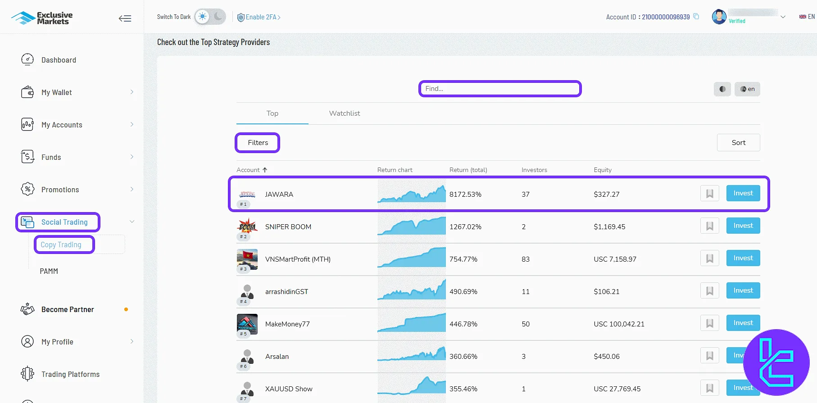Screen dimensions: 817x403
Task: Click the SNIPER BOOM return chart
Action: coord(412,225)
